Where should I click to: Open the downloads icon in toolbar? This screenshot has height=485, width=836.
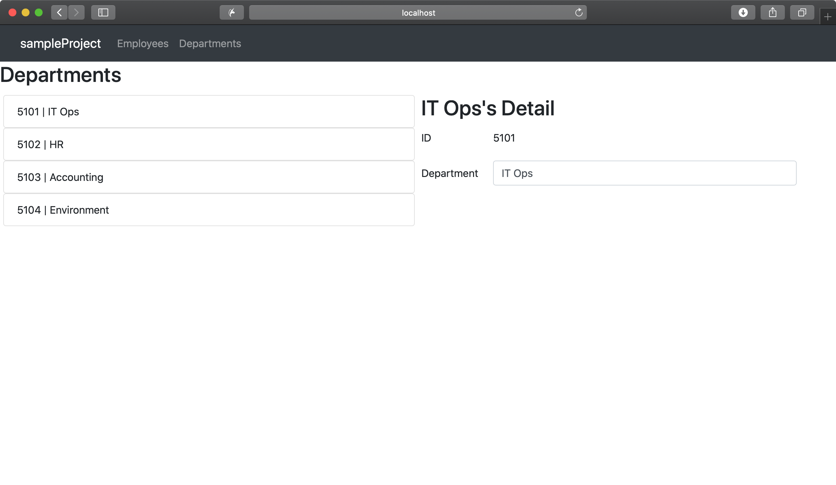(743, 12)
